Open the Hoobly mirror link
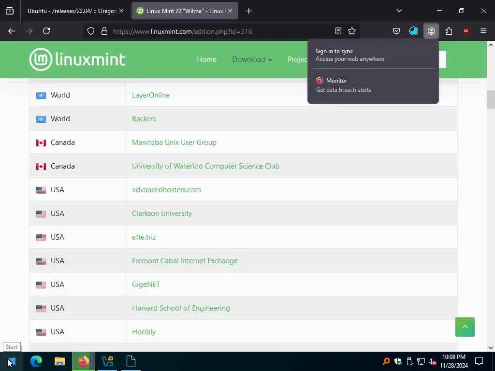The height and width of the screenshot is (371, 495). [x=144, y=331]
